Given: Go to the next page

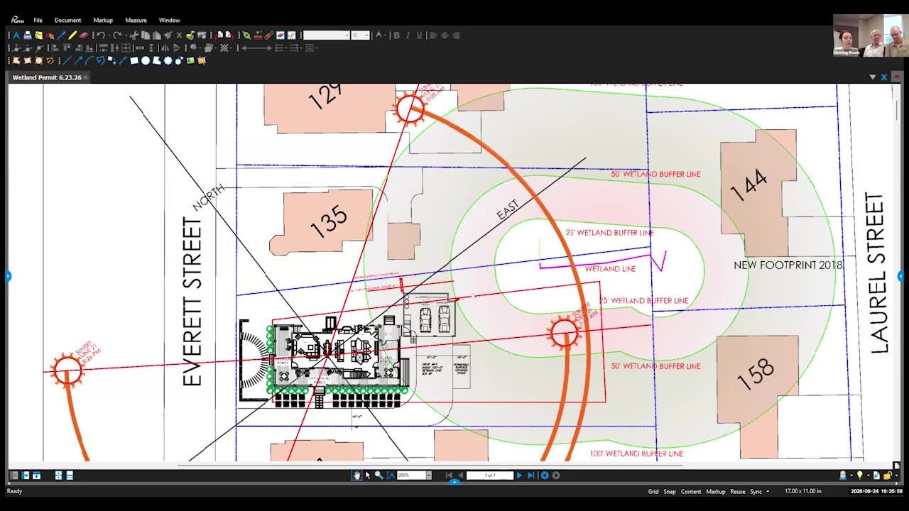Looking at the screenshot, I should point(519,476).
